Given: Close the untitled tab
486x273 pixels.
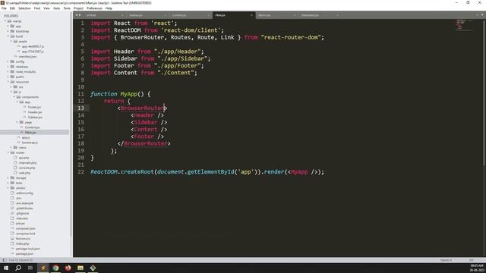Looking at the screenshot, I should 122,15.
